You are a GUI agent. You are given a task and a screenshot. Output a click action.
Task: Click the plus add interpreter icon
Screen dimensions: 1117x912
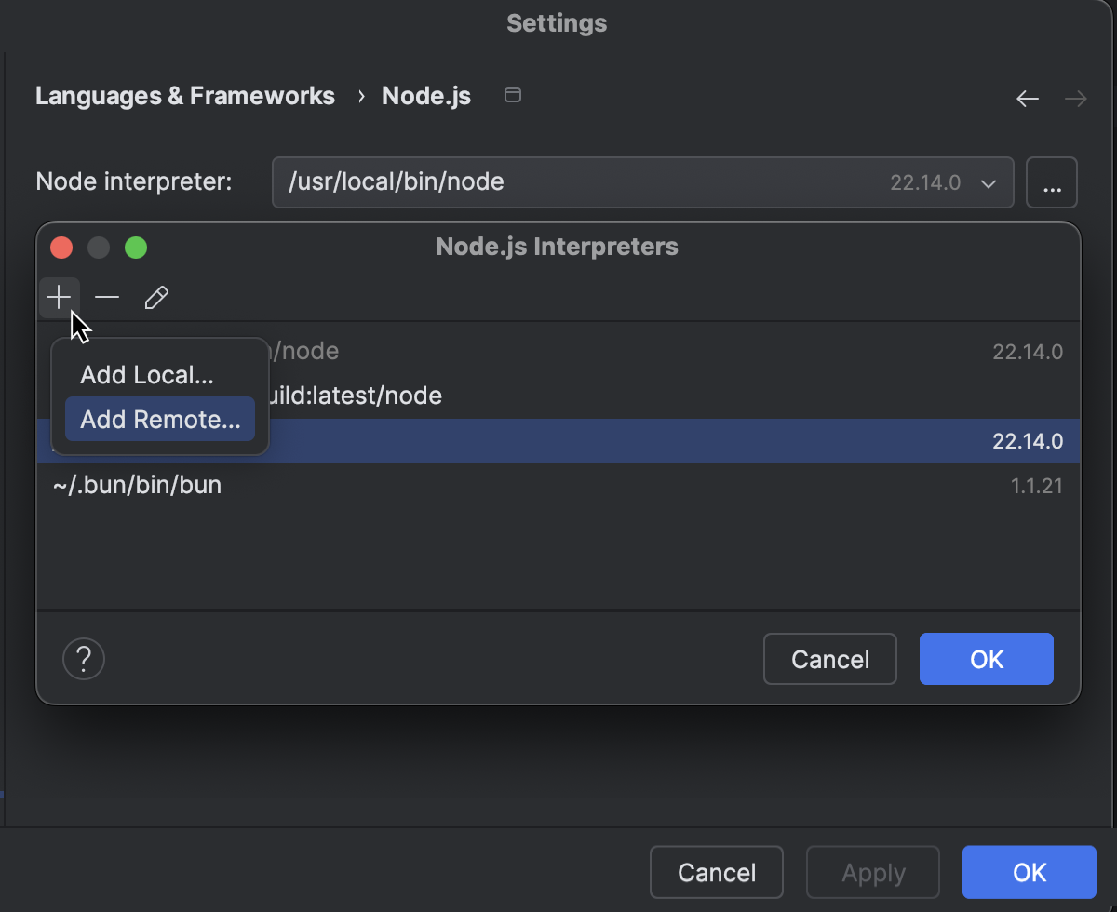59,298
